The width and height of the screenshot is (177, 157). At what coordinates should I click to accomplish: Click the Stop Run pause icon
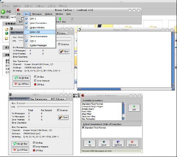pyautogui.click(x=73, y=19)
